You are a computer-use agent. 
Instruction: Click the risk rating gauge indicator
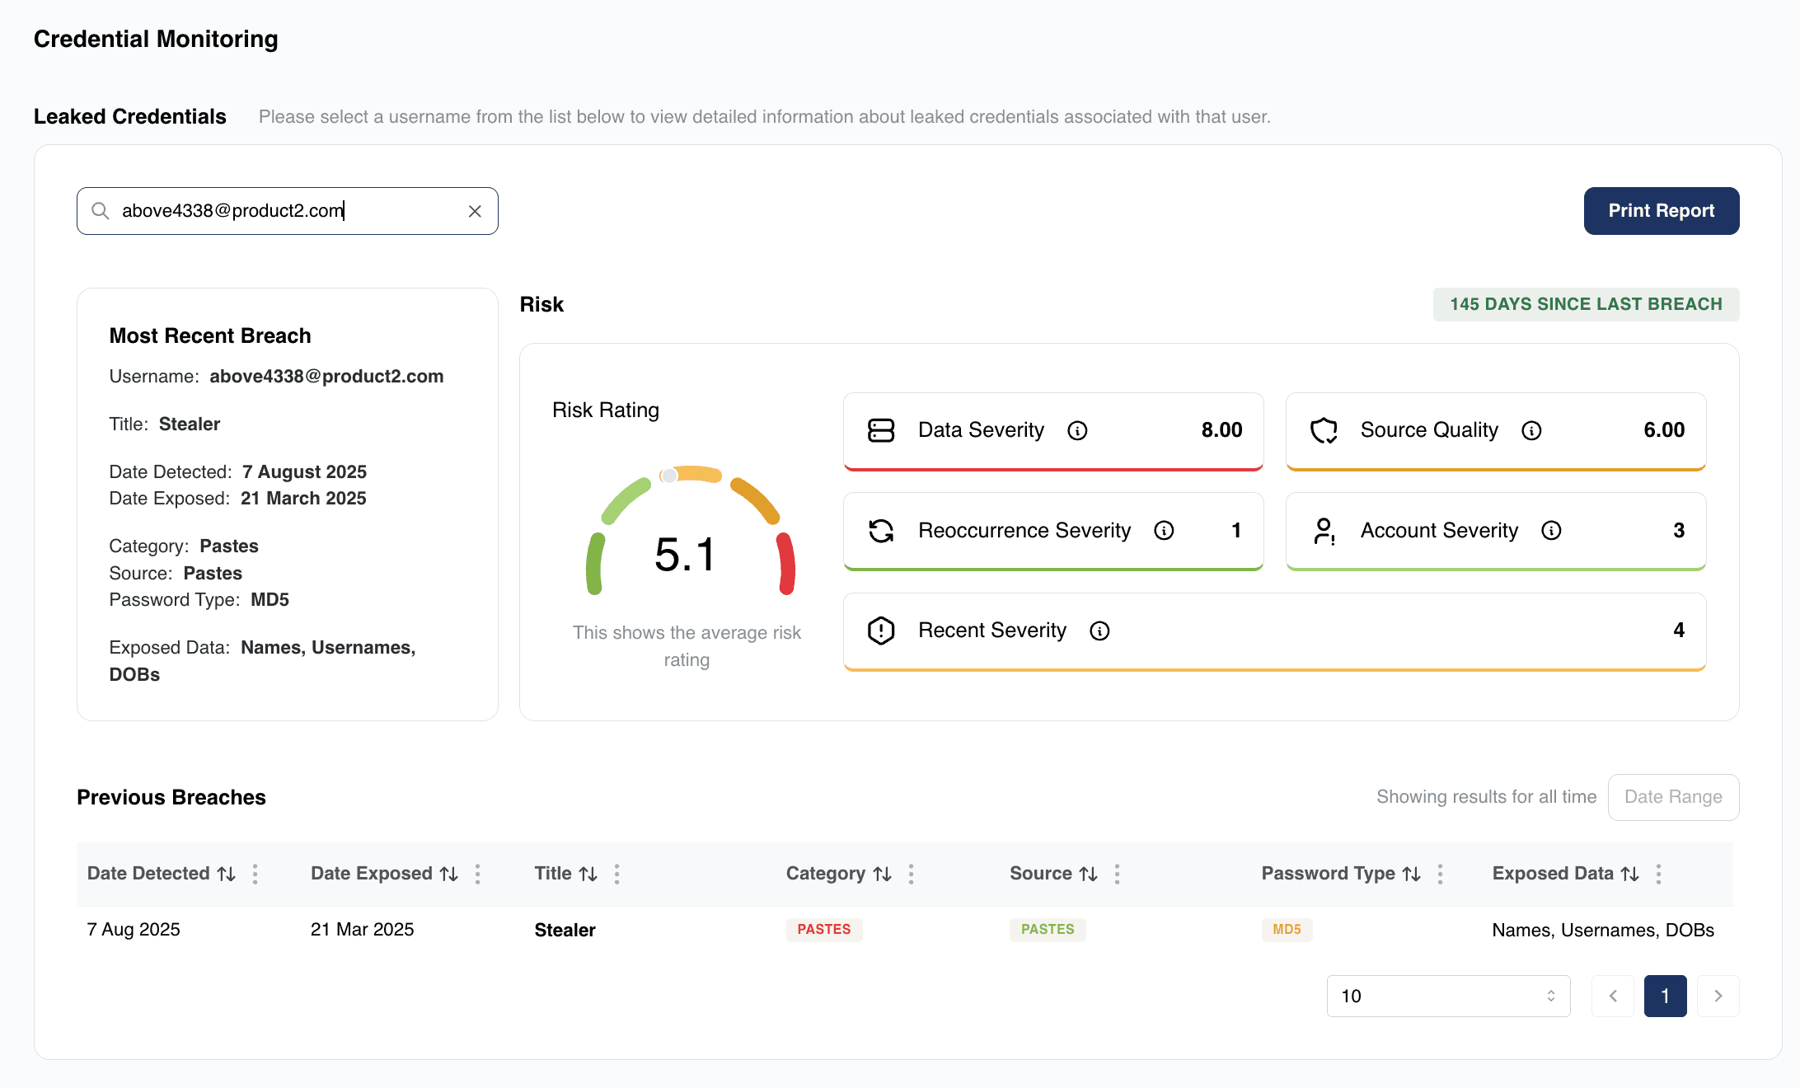coord(670,476)
